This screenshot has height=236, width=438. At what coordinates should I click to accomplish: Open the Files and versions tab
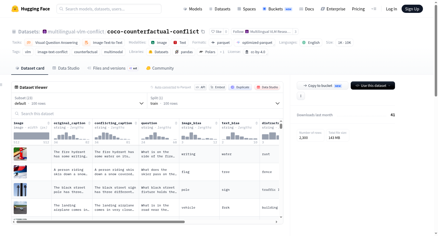tap(113, 68)
